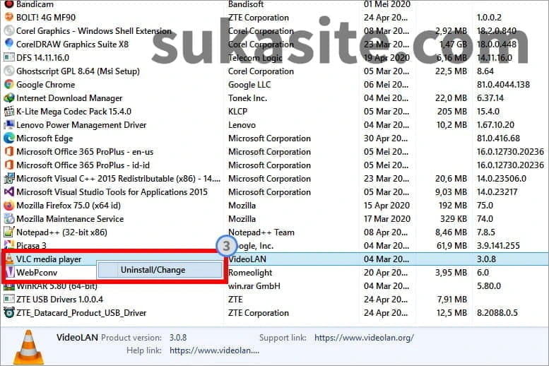Click the Google Chrome icon
The height and width of the screenshot is (366, 549).
(x=8, y=84)
